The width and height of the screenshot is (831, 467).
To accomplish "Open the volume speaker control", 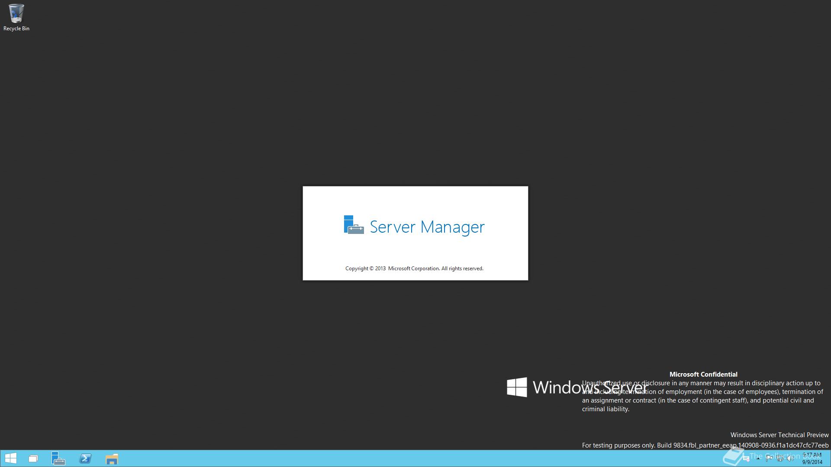I will 790,458.
